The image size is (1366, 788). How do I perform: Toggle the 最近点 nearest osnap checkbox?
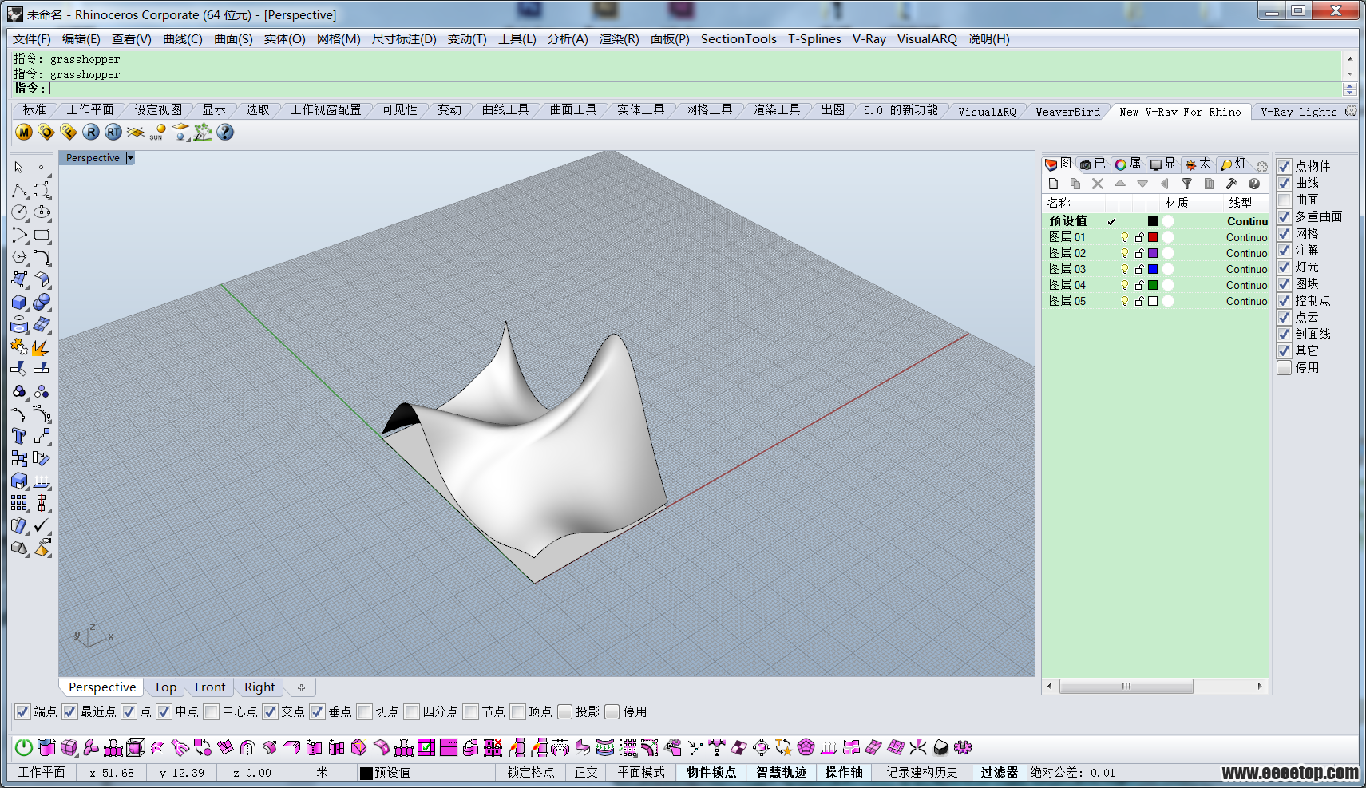click(x=69, y=711)
